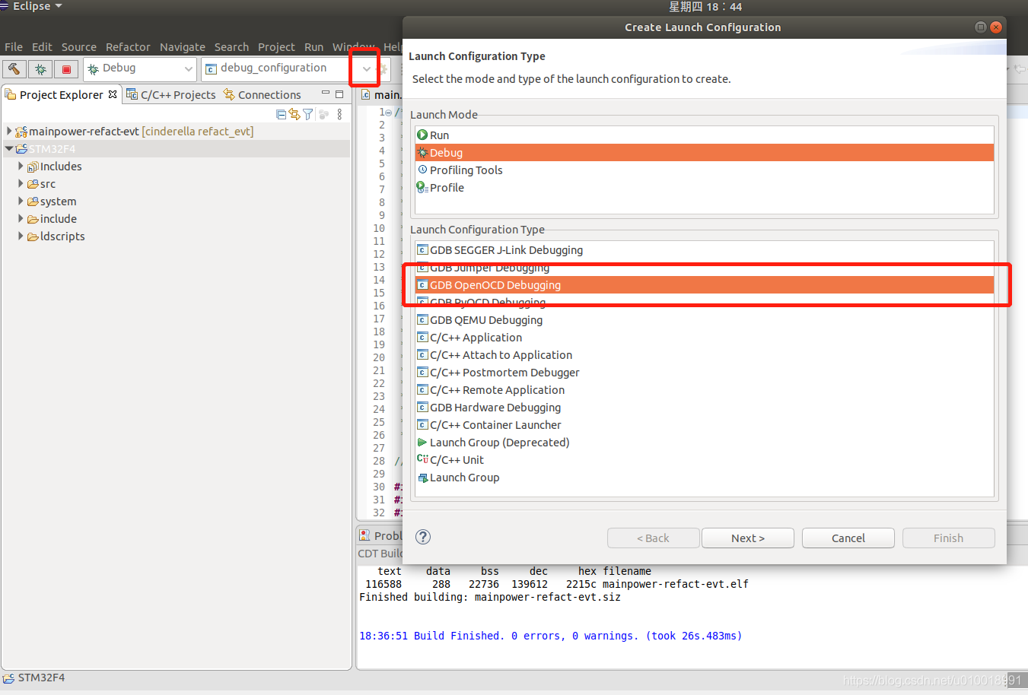
Task: Expand the mainpower-refact-evt project node
Action: tap(9, 131)
